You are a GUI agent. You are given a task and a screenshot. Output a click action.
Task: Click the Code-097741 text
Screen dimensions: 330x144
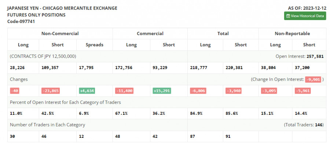pyautogui.click(x=21, y=22)
